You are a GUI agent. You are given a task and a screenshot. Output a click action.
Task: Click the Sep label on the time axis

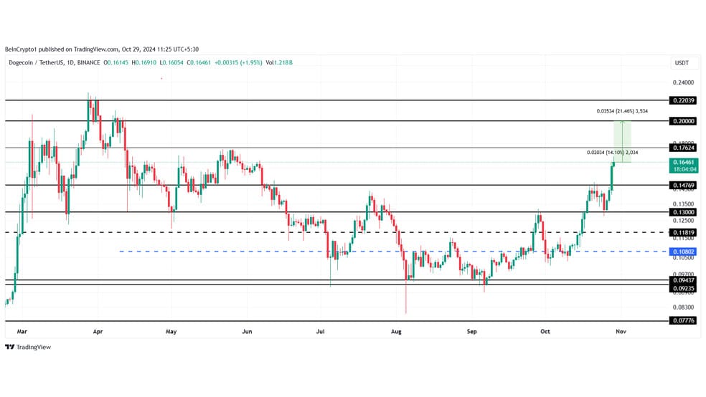pyautogui.click(x=472, y=331)
